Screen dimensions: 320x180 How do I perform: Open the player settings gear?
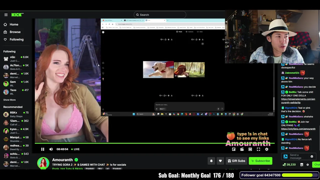coord(267,149)
